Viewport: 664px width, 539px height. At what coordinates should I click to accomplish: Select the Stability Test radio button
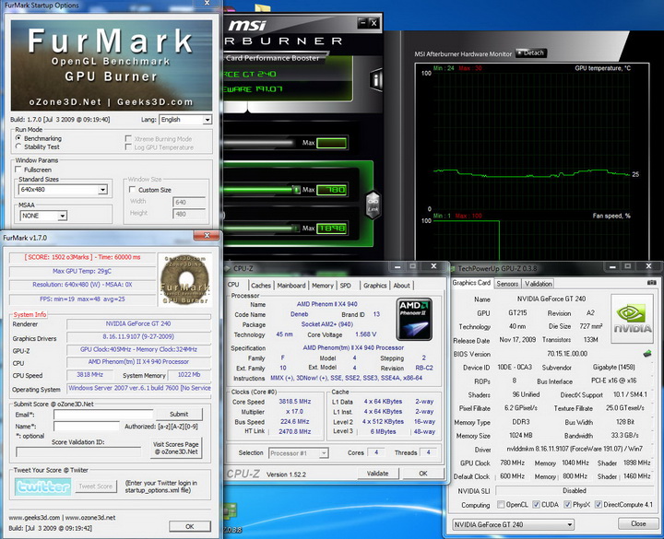pos(19,146)
